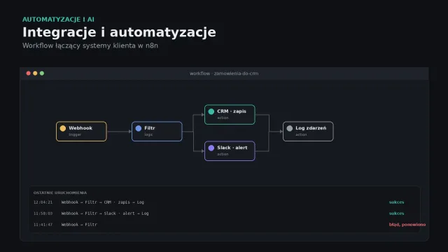
Task: Click the blue dot on Filtr node
Action: 139,128
